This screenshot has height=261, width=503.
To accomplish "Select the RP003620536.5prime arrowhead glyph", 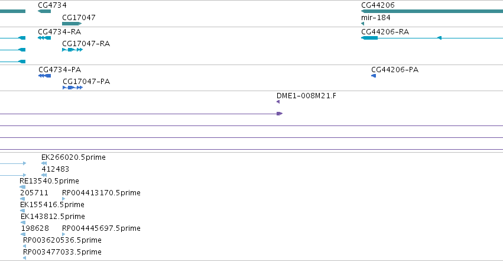I will (x=24, y=247).
